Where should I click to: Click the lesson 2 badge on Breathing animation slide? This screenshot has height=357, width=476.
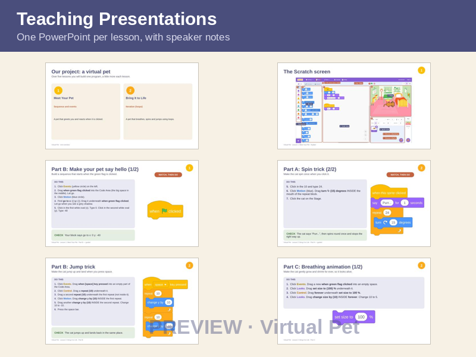pos(421,265)
